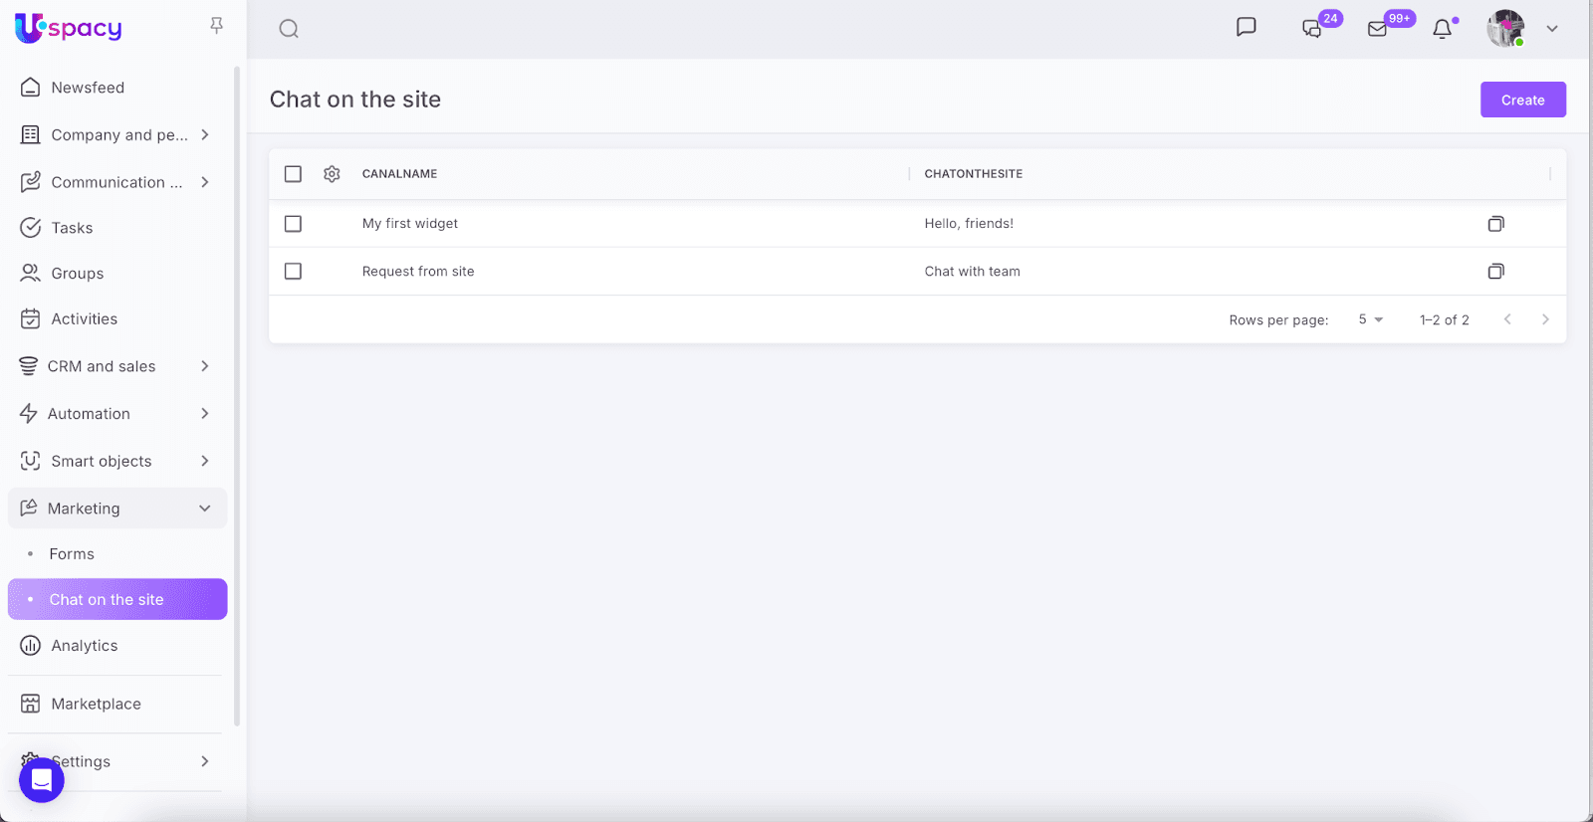The width and height of the screenshot is (1593, 822).
Task: Open table column settings gear
Action: (332, 174)
